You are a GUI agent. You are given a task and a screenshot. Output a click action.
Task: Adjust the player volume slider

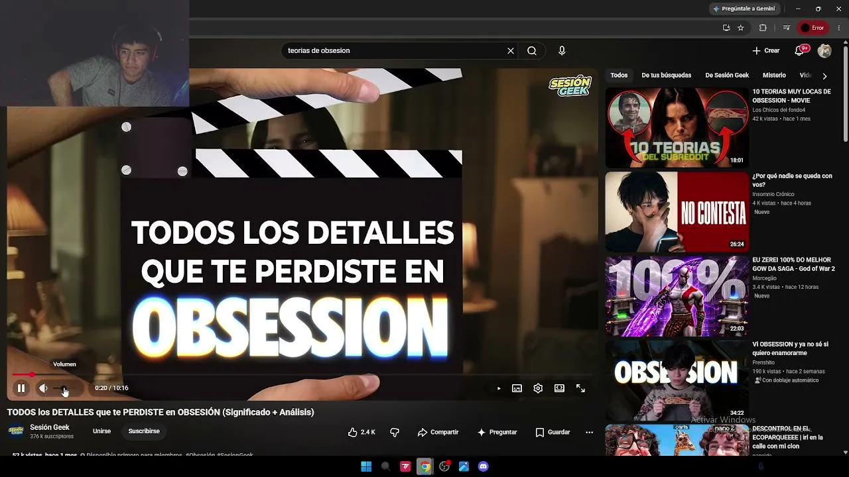[65, 388]
